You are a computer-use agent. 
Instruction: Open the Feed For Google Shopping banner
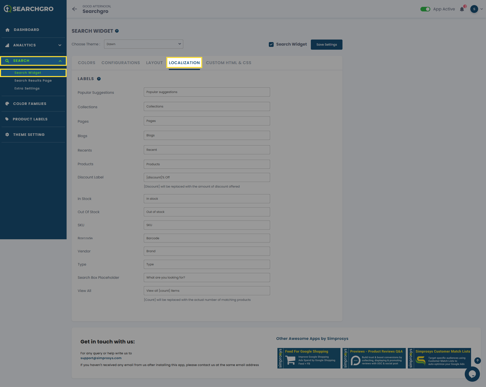[x=309, y=358]
